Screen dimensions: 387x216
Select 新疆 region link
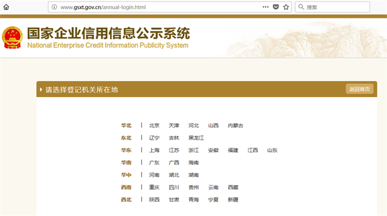233,199
